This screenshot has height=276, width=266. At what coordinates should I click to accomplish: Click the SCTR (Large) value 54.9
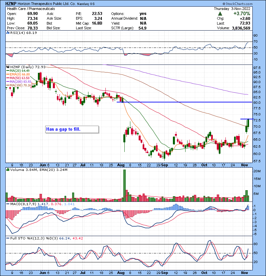pos(142,28)
